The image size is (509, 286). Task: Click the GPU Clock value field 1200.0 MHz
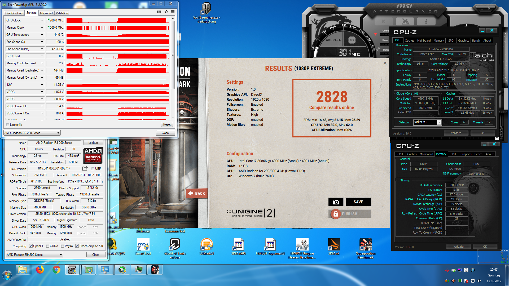tap(55, 20)
